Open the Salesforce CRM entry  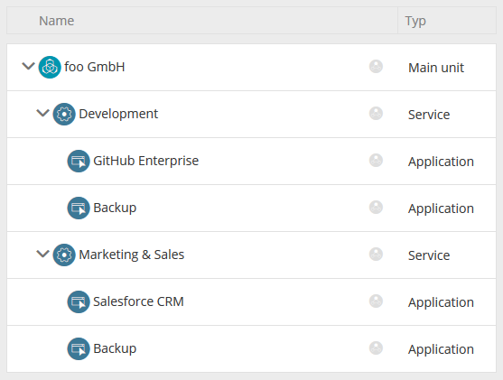click(138, 301)
